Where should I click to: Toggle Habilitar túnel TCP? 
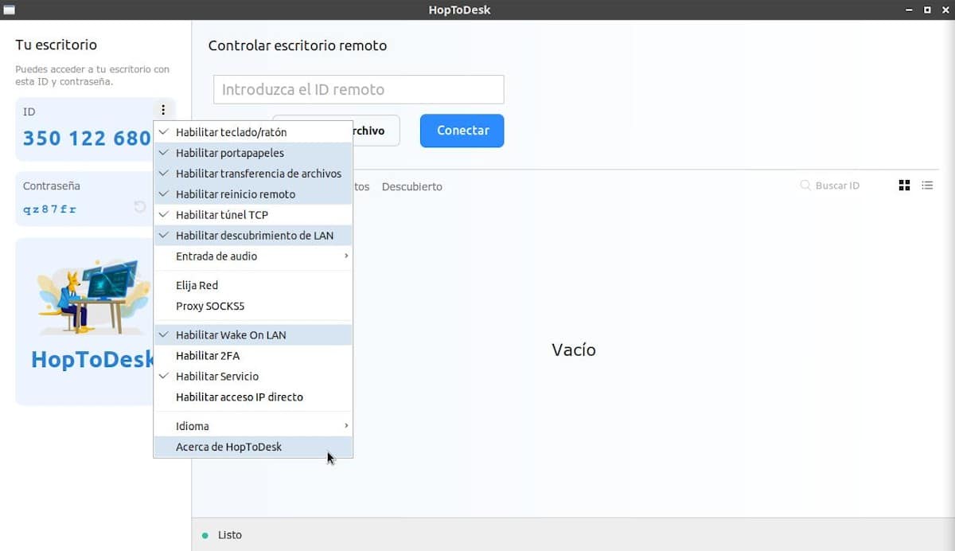[253, 215]
